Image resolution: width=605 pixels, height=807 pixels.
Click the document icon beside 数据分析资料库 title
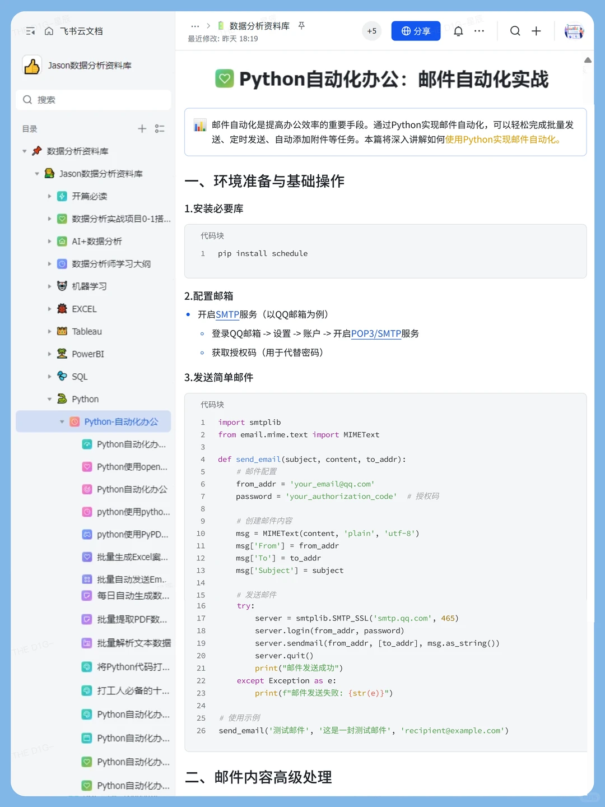[221, 25]
